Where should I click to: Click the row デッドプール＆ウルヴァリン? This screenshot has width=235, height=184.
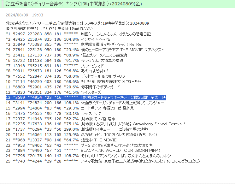[65, 76]
